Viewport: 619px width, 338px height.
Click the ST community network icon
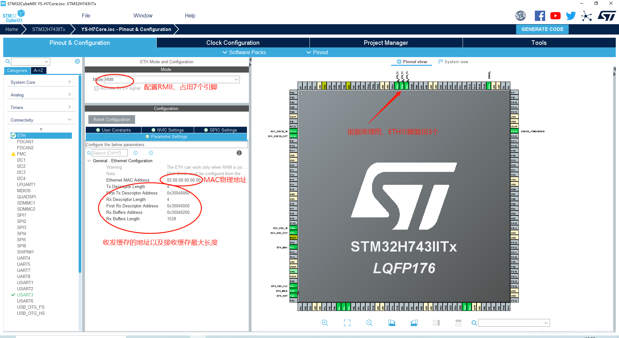point(586,16)
